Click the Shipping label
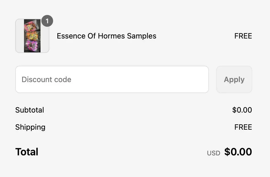This screenshot has height=177, width=270. click(x=30, y=127)
